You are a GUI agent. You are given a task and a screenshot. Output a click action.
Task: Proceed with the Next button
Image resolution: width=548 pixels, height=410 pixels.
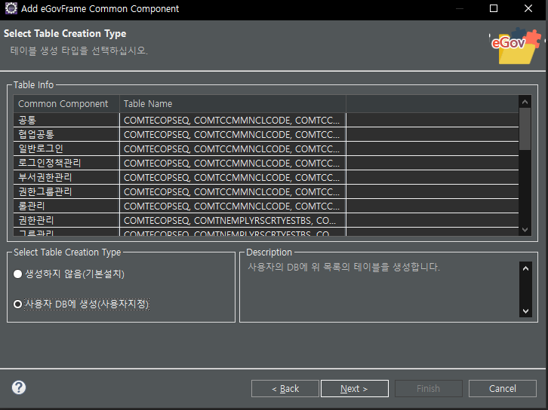coord(354,388)
